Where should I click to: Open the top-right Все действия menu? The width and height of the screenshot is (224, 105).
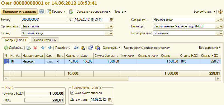pyautogui.click(x=204, y=12)
